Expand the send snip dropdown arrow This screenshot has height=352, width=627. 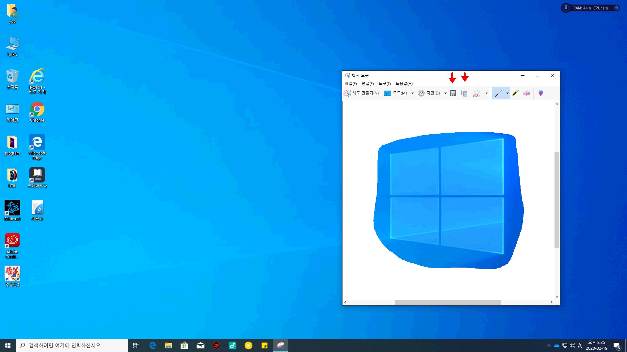coord(487,93)
